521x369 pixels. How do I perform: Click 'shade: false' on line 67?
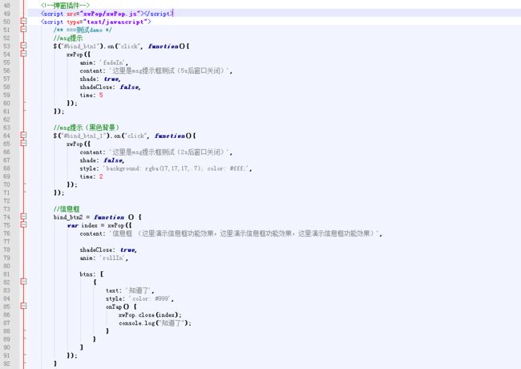tap(102, 160)
